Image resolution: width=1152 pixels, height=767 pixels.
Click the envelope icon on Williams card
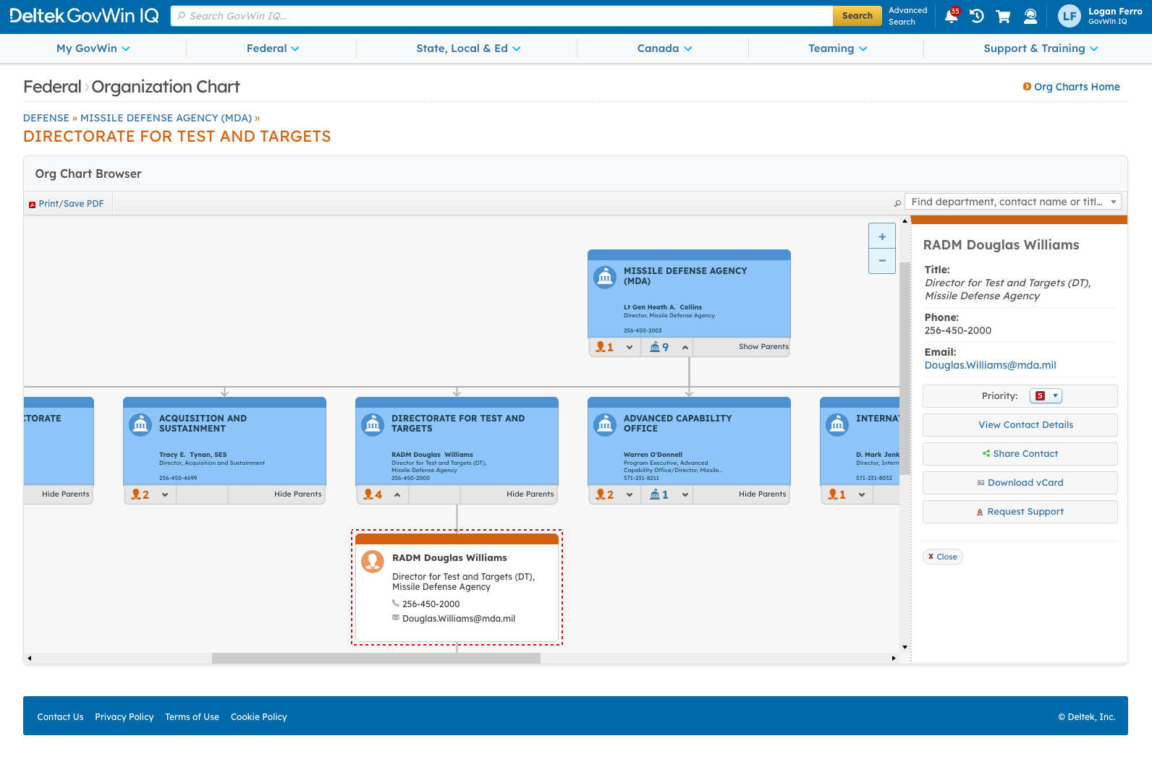tap(396, 617)
